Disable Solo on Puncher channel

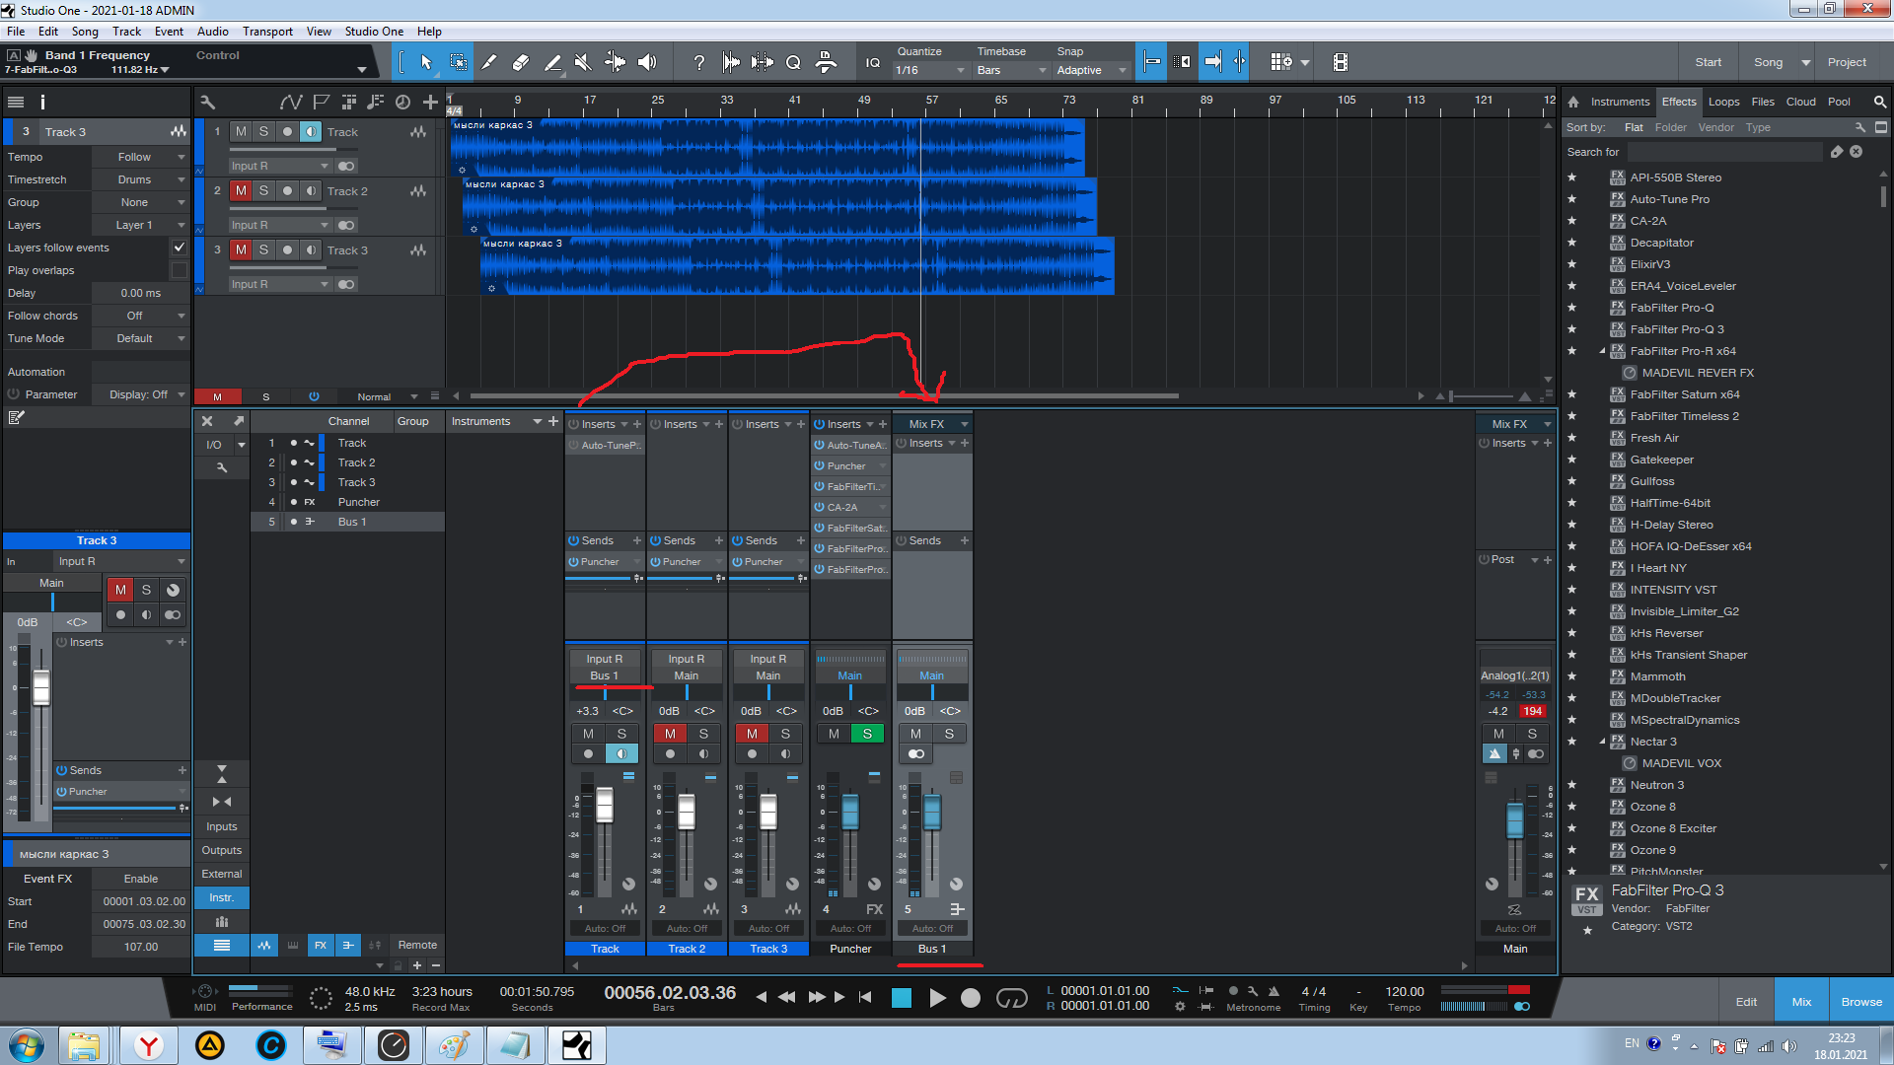pyautogui.click(x=867, y=734)
